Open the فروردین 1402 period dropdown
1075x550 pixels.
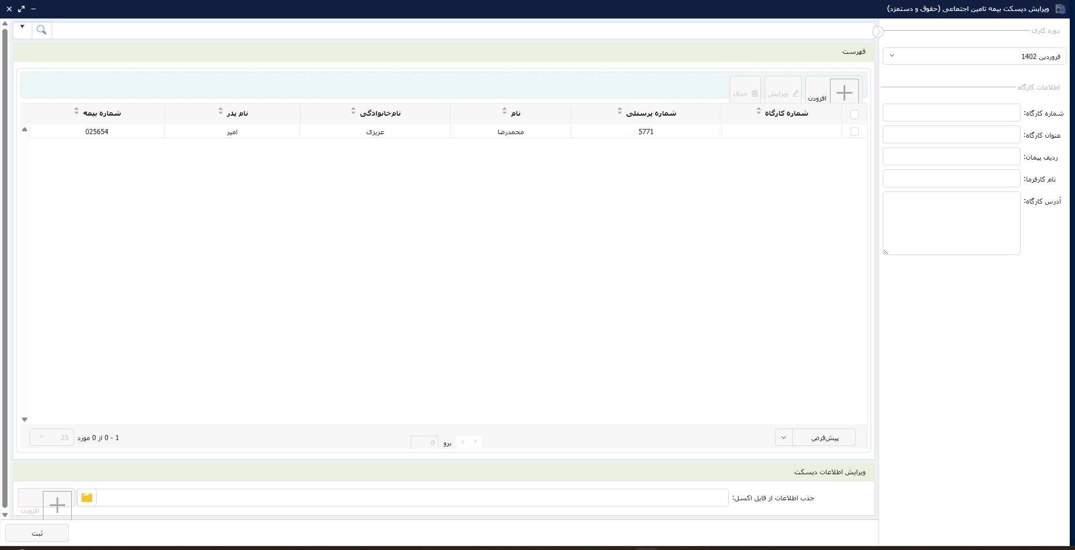pos(974,56)
